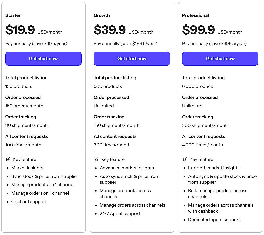Select the Growth plan title
The height and width of the screenshot is (235, 264).
pos(102,15)
